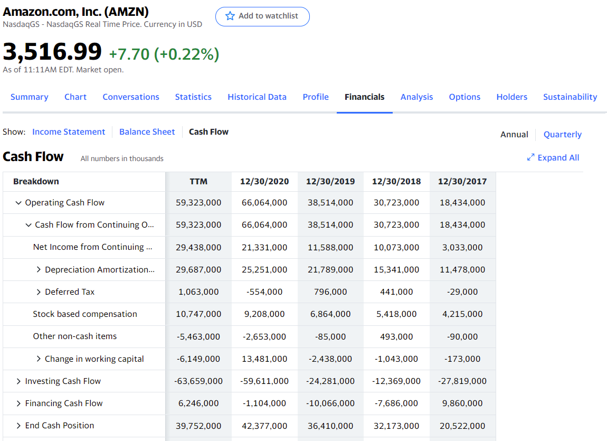
Task: Click the 42,377,000 end cash position value
Action: click(x=264, y=426)
